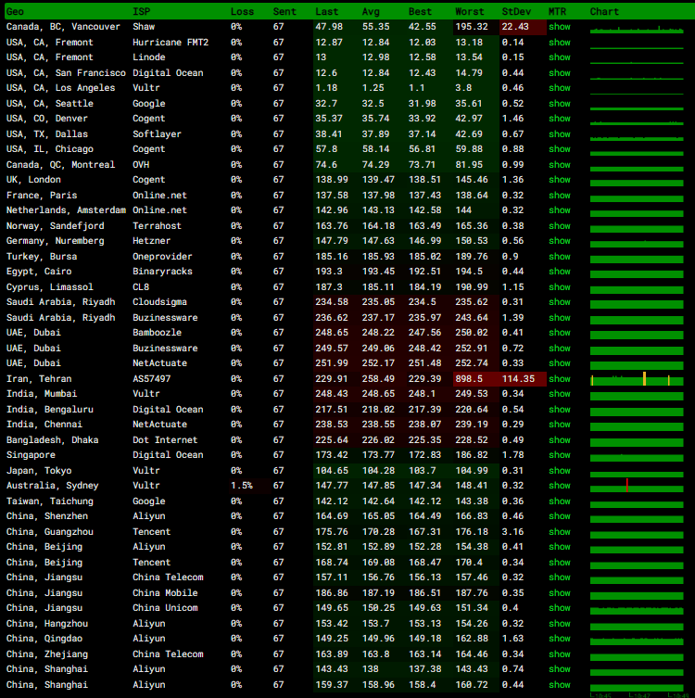Image resolution: width=695 pixels, height=698 pixels.
Task: Select the StDev column header
Action: coord(516,11)
